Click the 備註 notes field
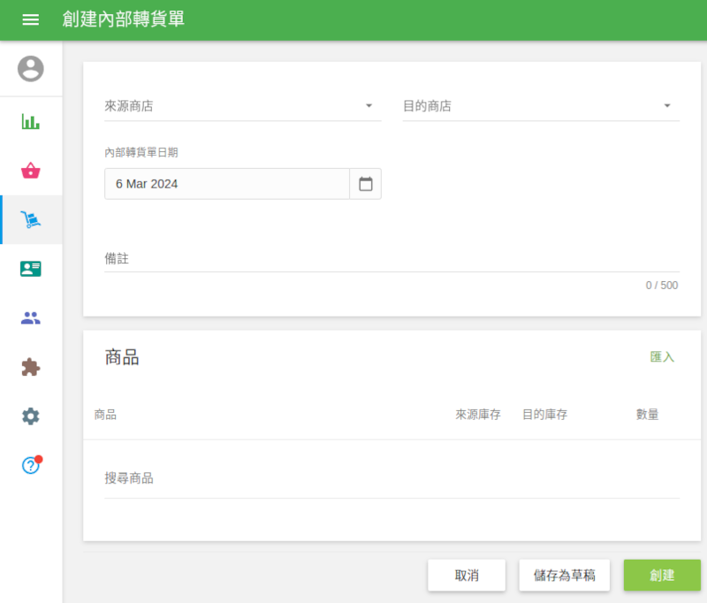Image resolution: width=707 pixels, height=603 pixels. point(392,259)
